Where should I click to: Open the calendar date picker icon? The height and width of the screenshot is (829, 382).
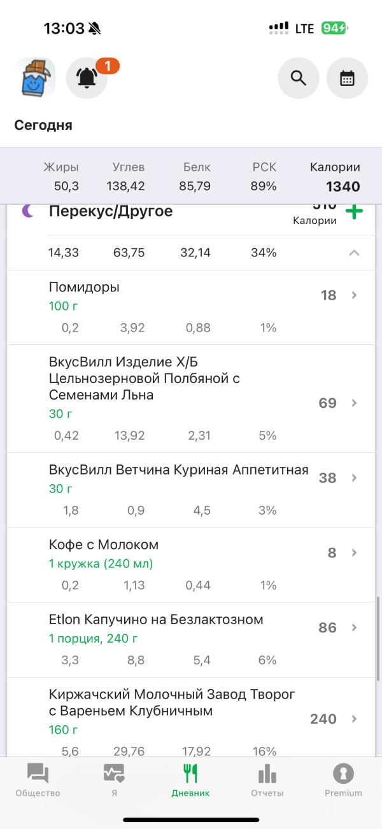[347, 78]
